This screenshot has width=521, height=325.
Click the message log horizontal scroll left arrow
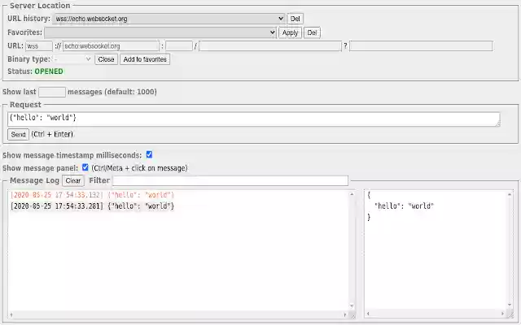(x=11, y=314)
